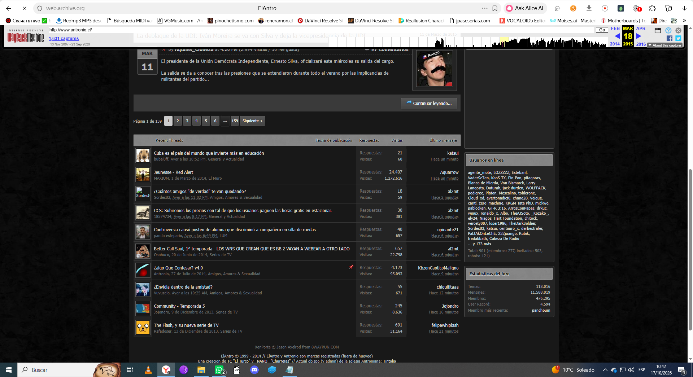Click the mustache avatar thumbnail in article
The image size is (693, 377).
[434, 69]
